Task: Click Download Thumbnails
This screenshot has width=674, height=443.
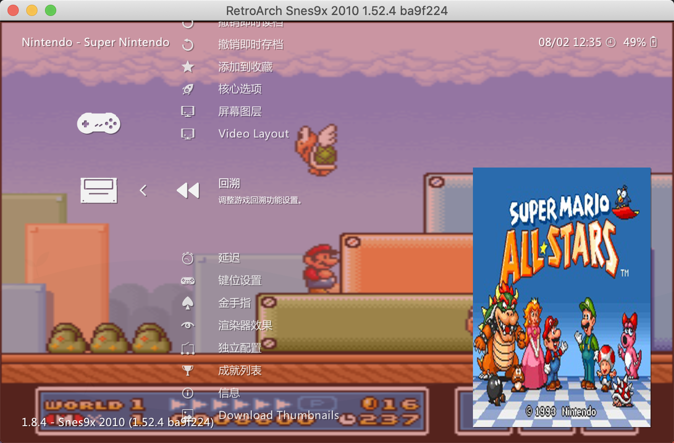Action: click(x=279, y=415)
